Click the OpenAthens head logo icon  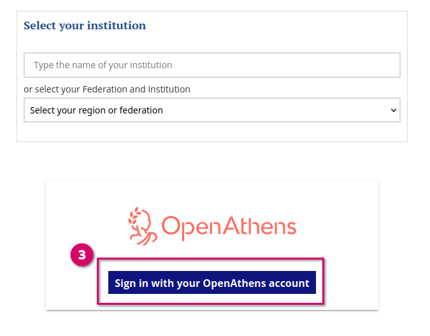141,226
